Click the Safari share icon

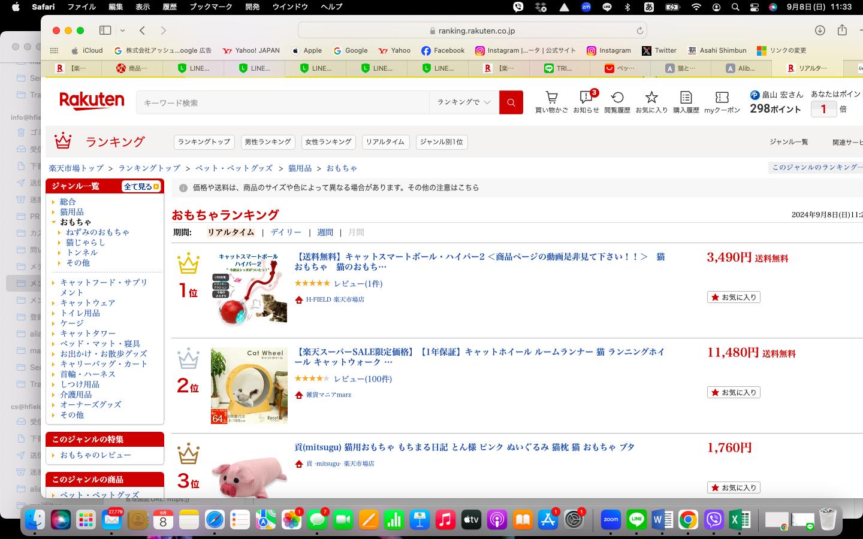click(x=842, y=31)
